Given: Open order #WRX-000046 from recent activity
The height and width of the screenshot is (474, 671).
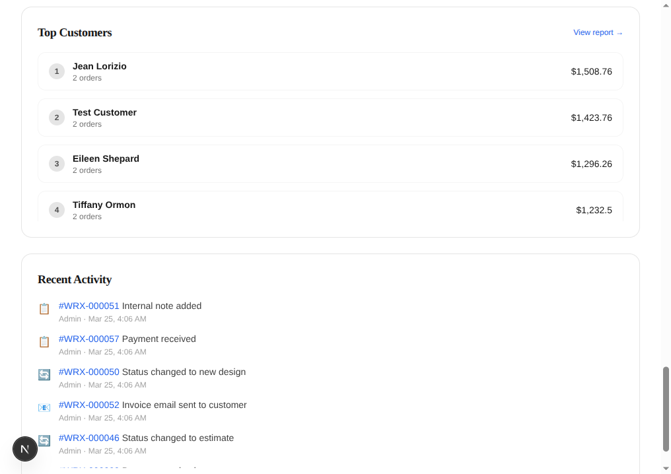Looking at the screenshot, I should pyautogui.click(x=88, y=438).
